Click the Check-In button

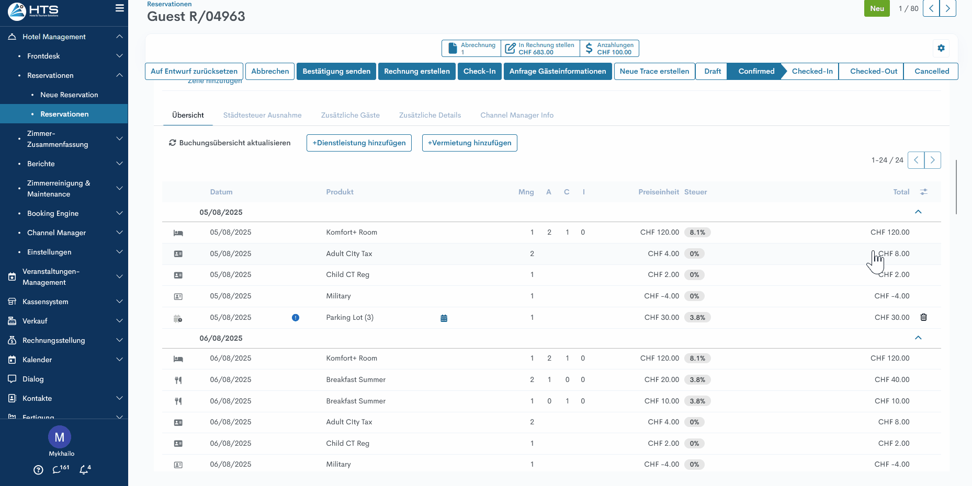pos(479,71)
